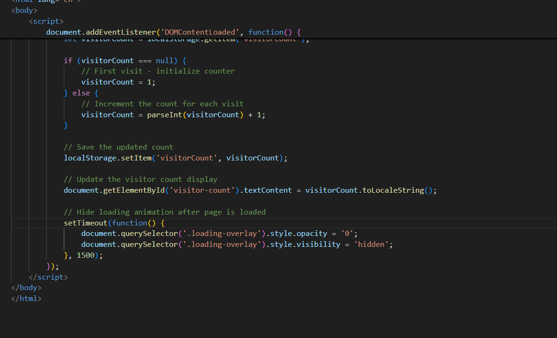Click the '</body>' closing tag
This screenshot has height=338, width=557.
26,288
